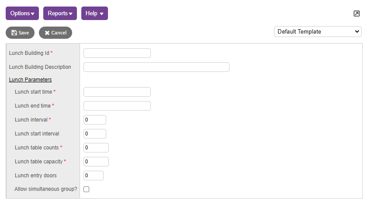Click the Lunch start interval field
Viewport: 365px width, 203px height.
click(x=95, y=134)
